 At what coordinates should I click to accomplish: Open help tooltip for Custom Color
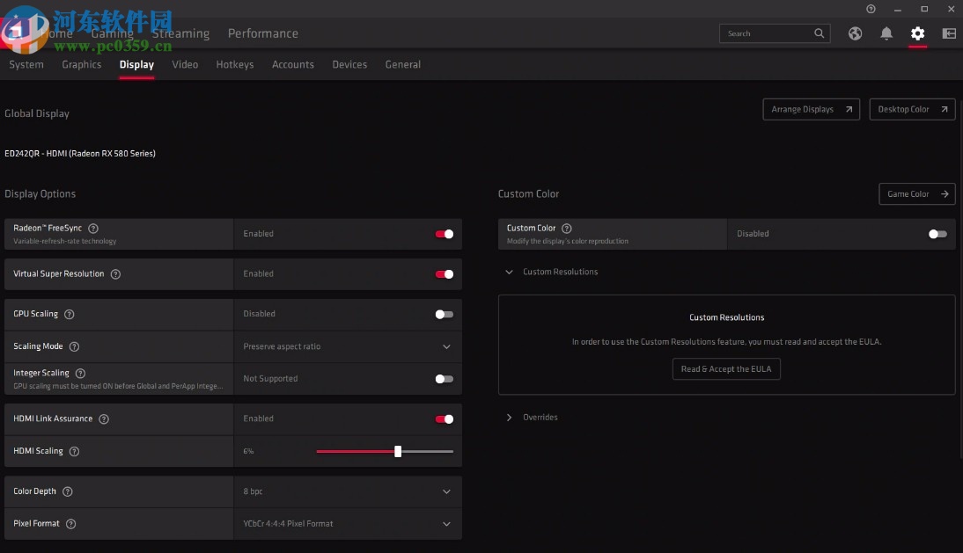tap(568, 227)
